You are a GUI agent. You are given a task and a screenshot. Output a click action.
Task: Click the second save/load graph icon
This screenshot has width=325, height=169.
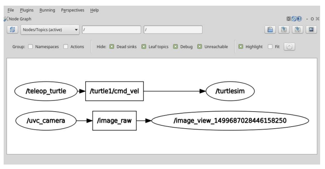coord(284,30)
